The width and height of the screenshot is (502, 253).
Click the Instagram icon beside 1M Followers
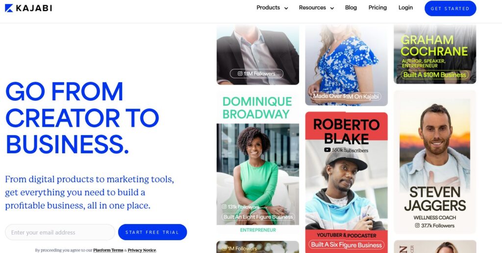224,248
